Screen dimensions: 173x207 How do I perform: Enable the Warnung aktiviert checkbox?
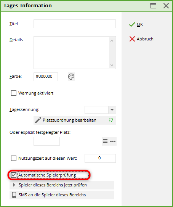(x=14, y=93)
